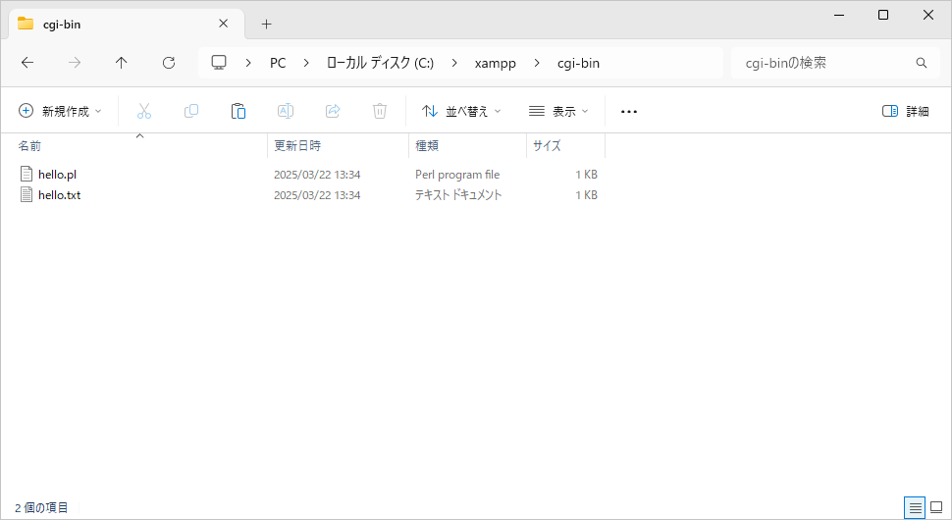952x520 pixels.
Task: Click the hello.txt file icon
Action: (26, 195)
